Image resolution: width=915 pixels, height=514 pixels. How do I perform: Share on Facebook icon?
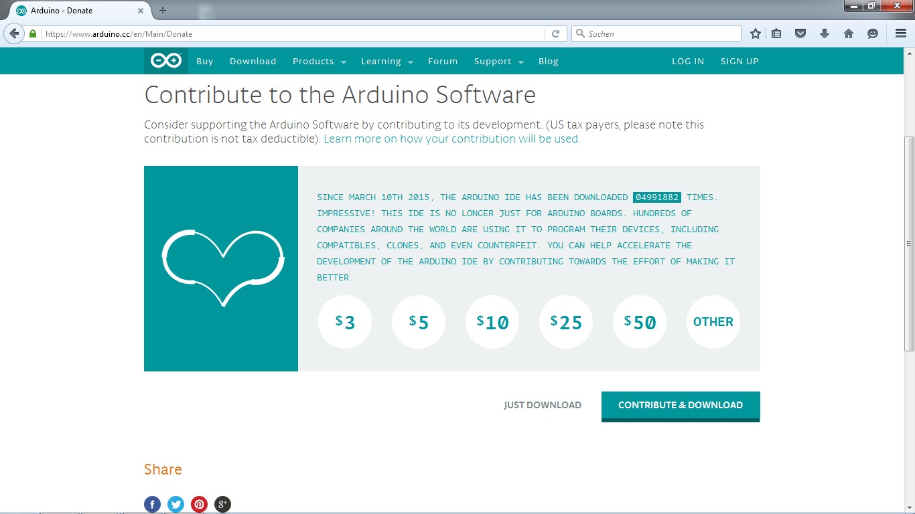[x=153, y=504]
